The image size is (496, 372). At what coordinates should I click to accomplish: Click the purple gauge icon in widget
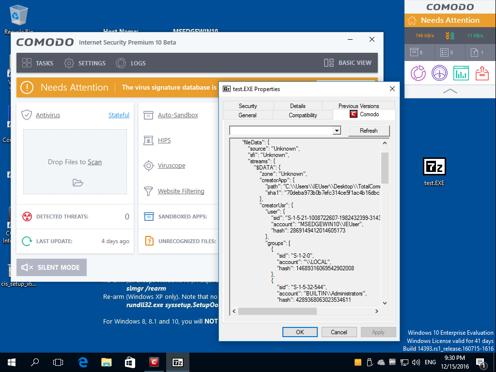click(x=440, y=73)
